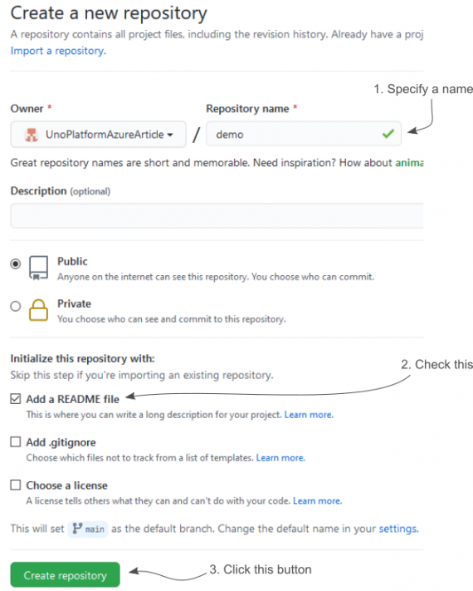Viewport: 473px width, 591px height.
Task: Click the public repository book icon
Action: coord(38,268)
